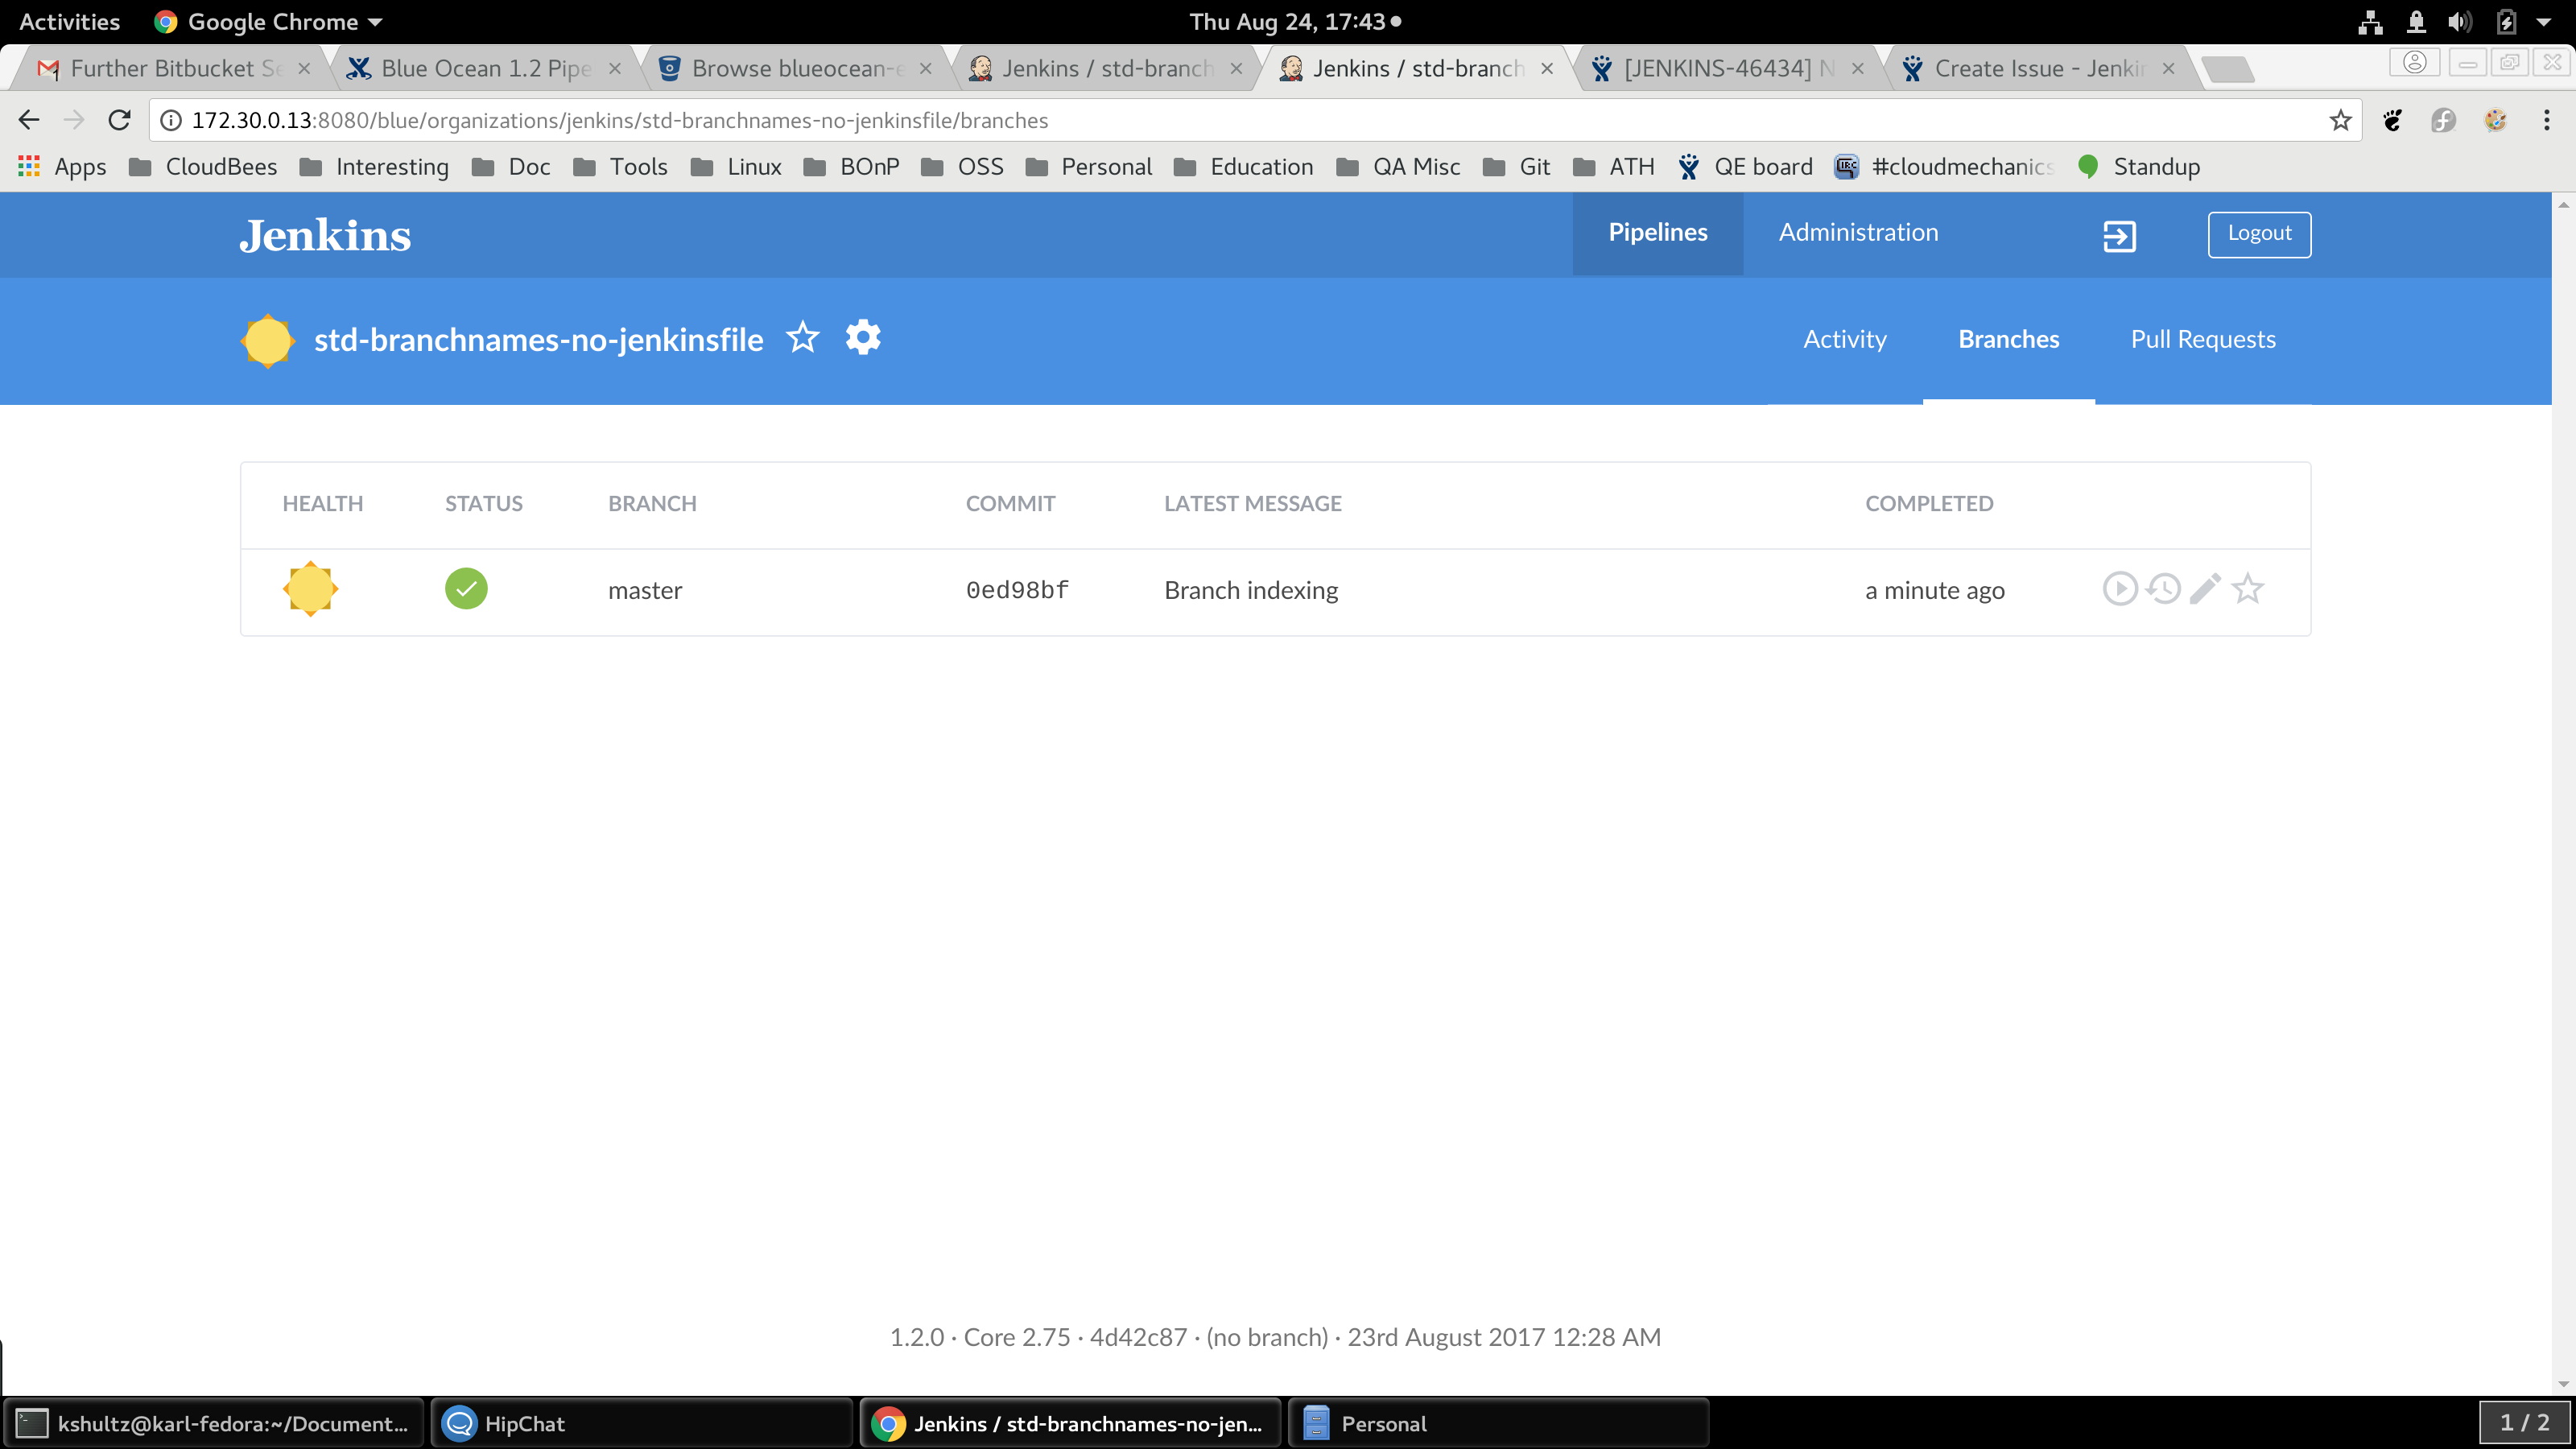Open the system status menu arrow
Image resolution: width=2576 pixels, height=1449 pixels.
point(2544,22)
